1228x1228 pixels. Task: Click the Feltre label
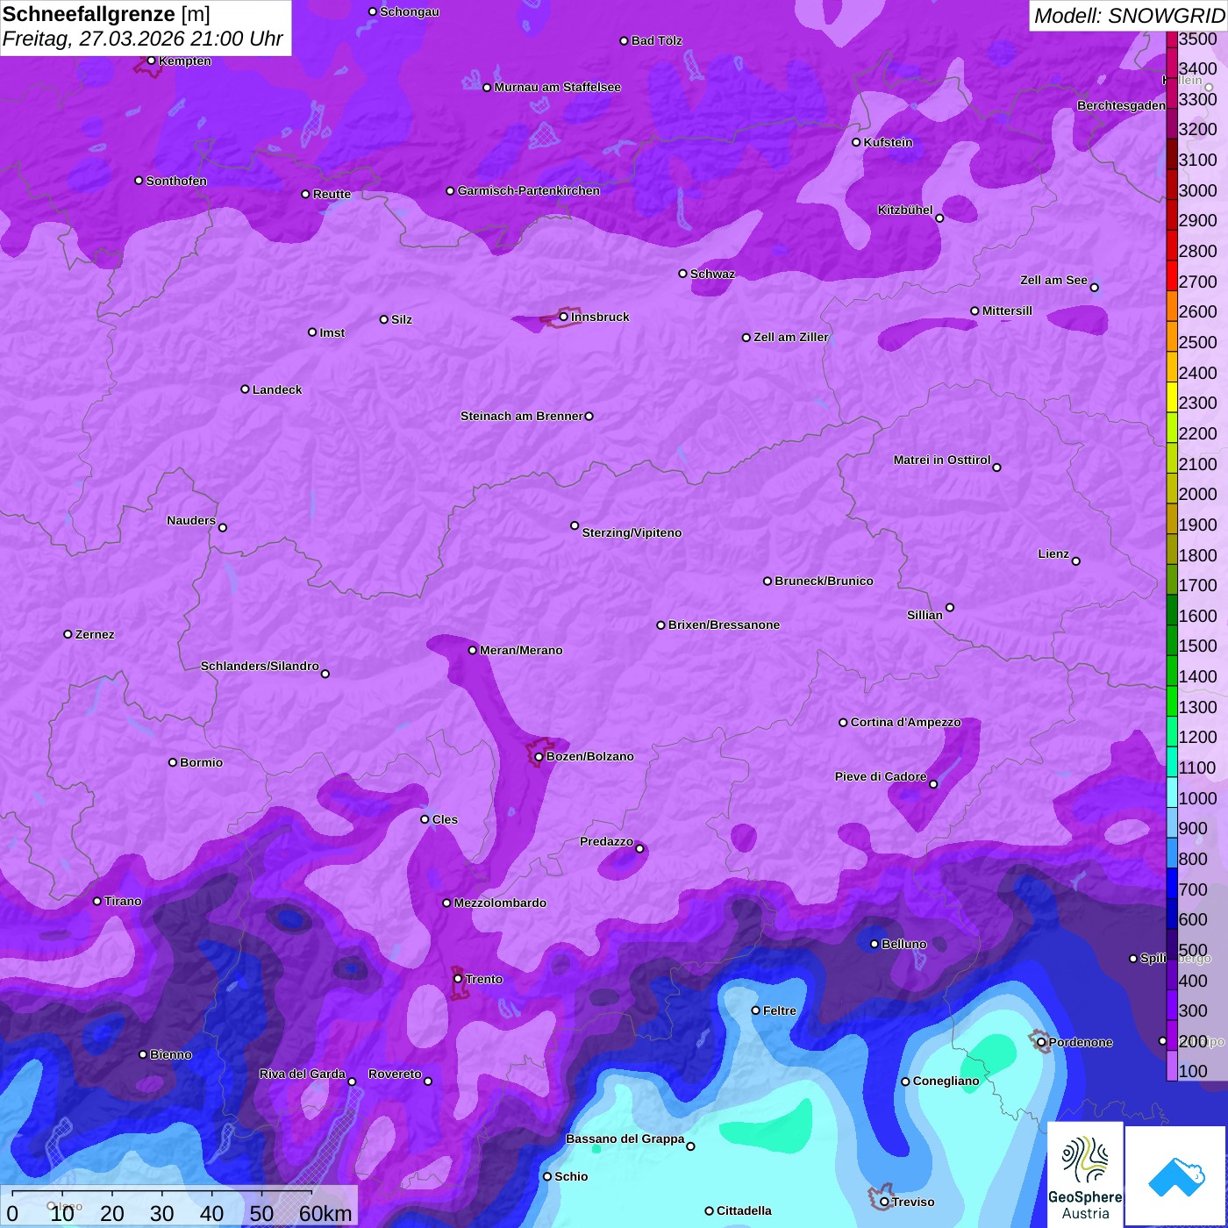780,1010
